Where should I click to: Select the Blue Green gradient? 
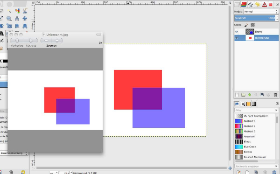255,146
